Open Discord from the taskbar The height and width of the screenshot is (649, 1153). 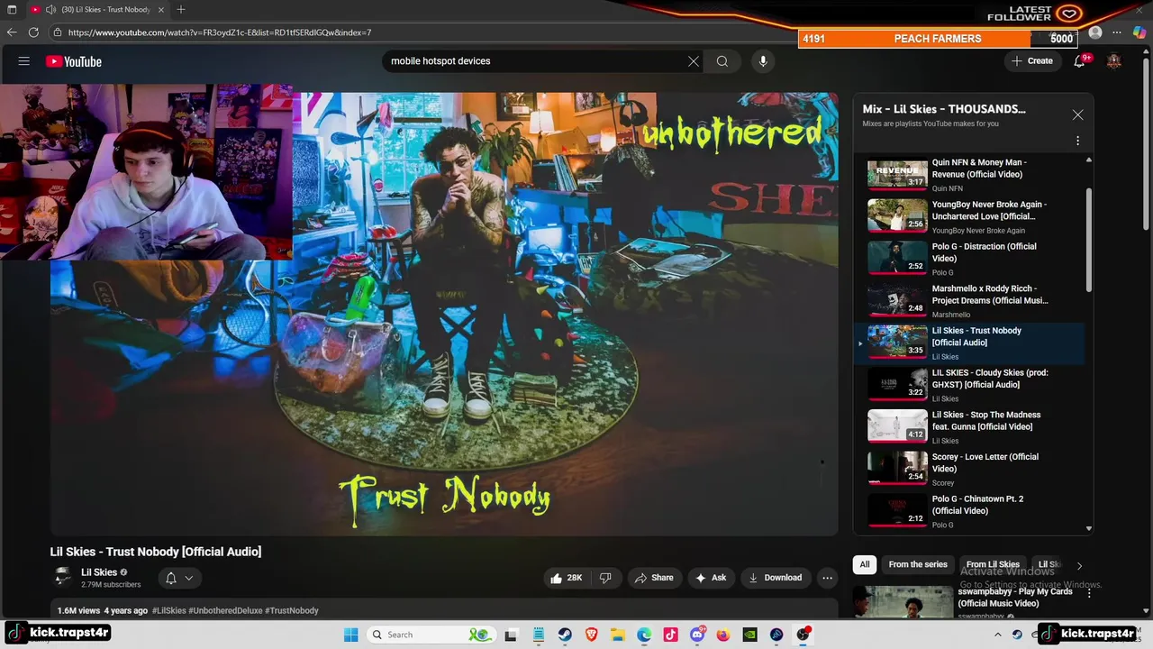[x=697, y=635]
